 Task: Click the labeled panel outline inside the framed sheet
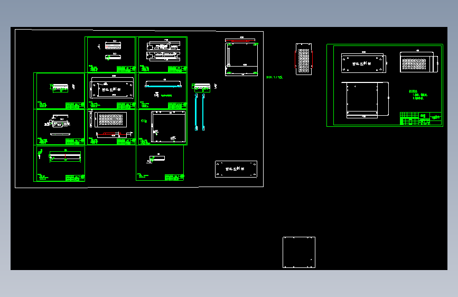[x=113, y=87]
